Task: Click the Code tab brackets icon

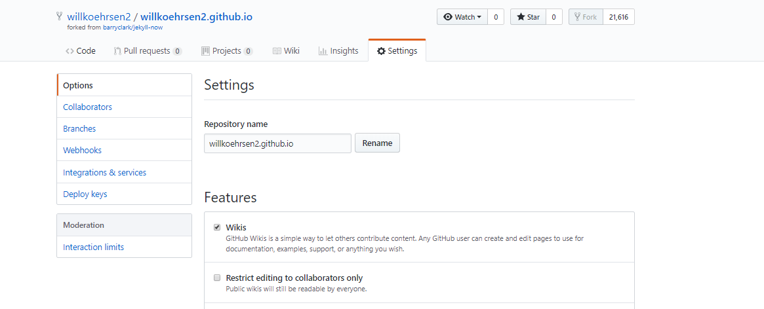Action: tap(70, 51)
